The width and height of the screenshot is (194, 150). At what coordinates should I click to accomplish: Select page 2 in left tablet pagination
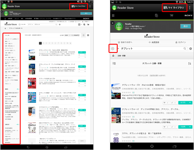(x=43, y=43)
